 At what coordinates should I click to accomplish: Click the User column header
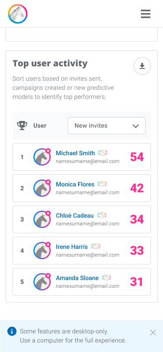pos(40,126)
